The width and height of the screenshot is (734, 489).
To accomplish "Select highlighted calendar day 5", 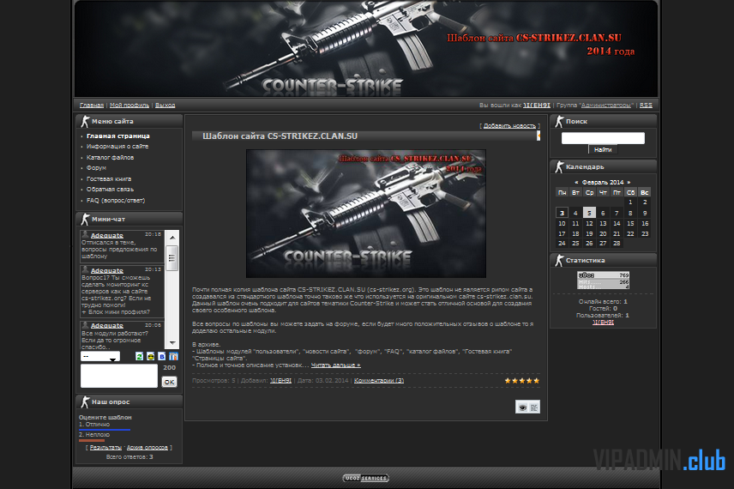I will click(x=589, y=213).
